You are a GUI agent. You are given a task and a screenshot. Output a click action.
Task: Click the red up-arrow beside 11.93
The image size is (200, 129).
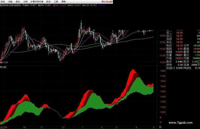click(x=1, y=62)
